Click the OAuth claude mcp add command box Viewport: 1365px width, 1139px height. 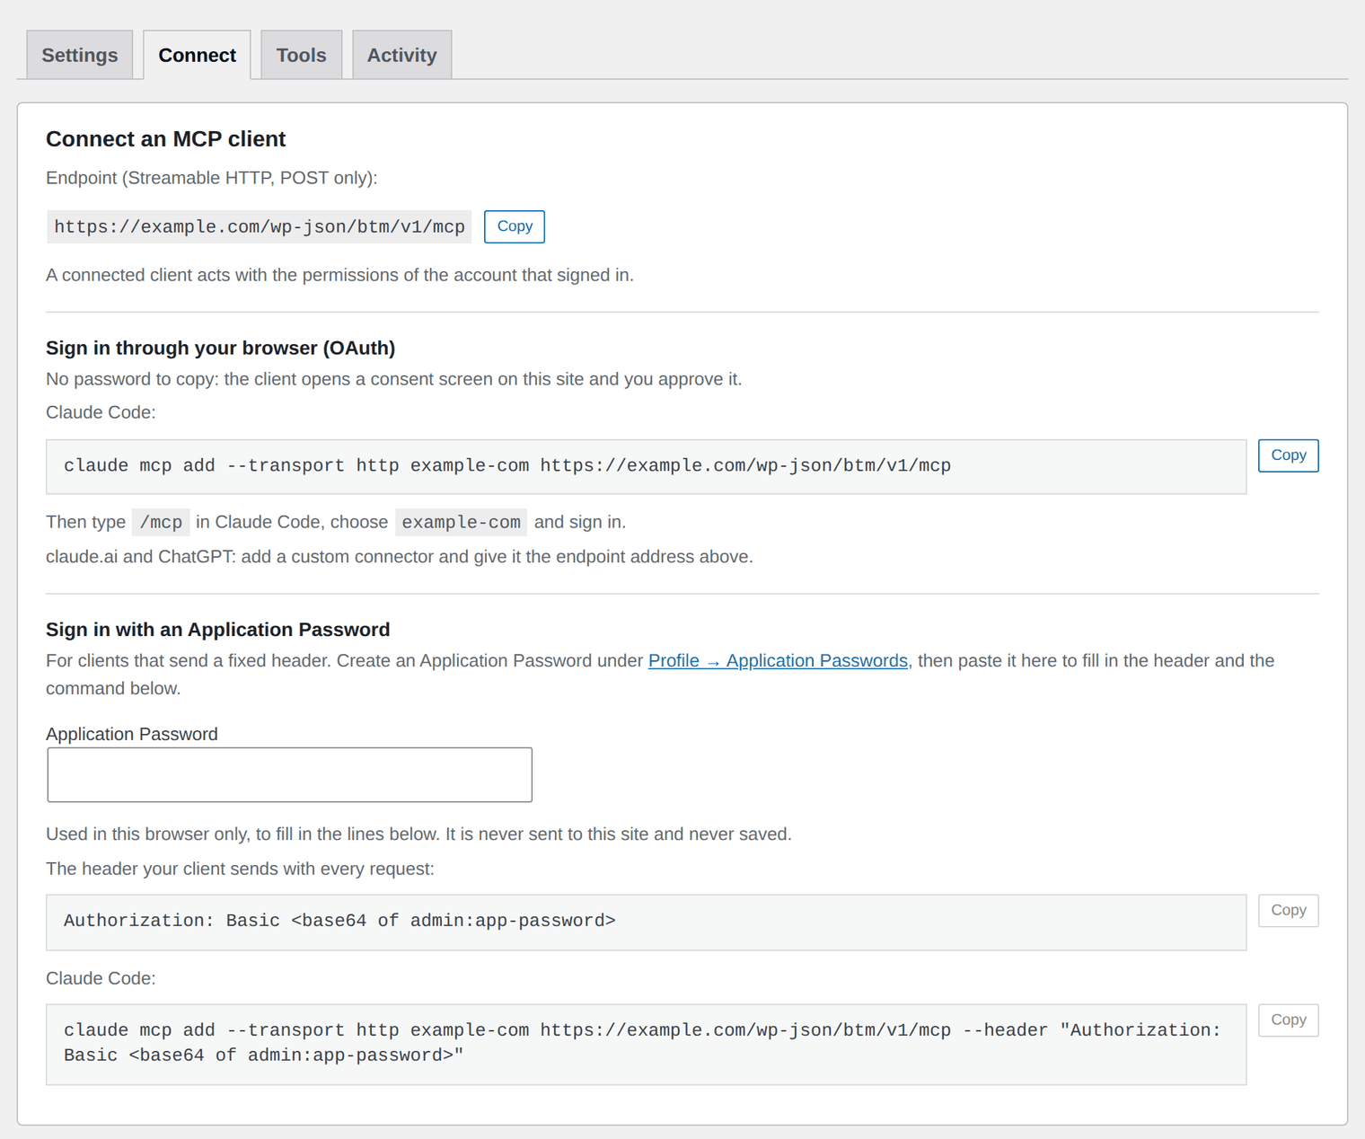click(x=646, y=466)
